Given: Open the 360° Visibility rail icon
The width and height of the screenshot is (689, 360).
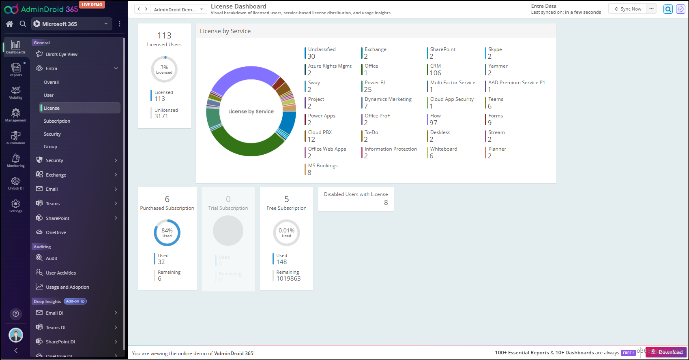Looking at the screenshot, I should click(16, 92).
